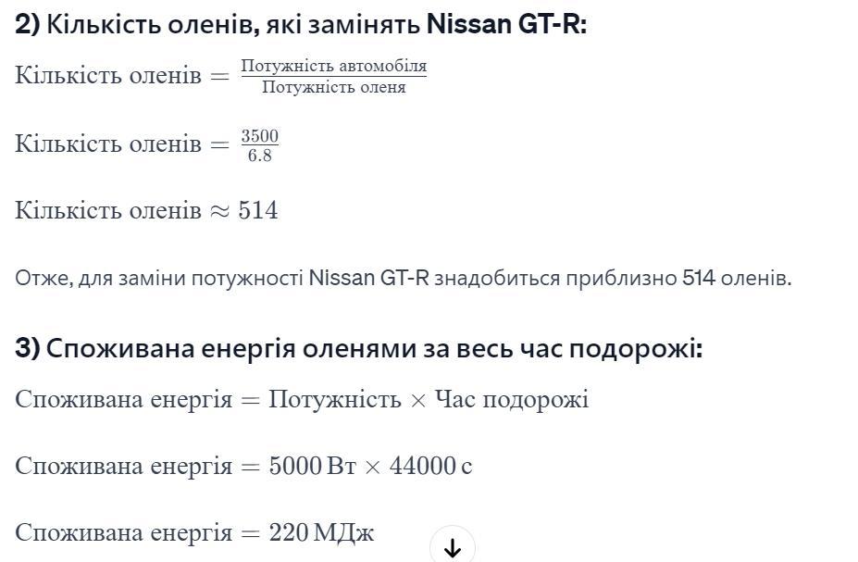Click the 6.8 denominator in the fraction

[x=260, y=156]
